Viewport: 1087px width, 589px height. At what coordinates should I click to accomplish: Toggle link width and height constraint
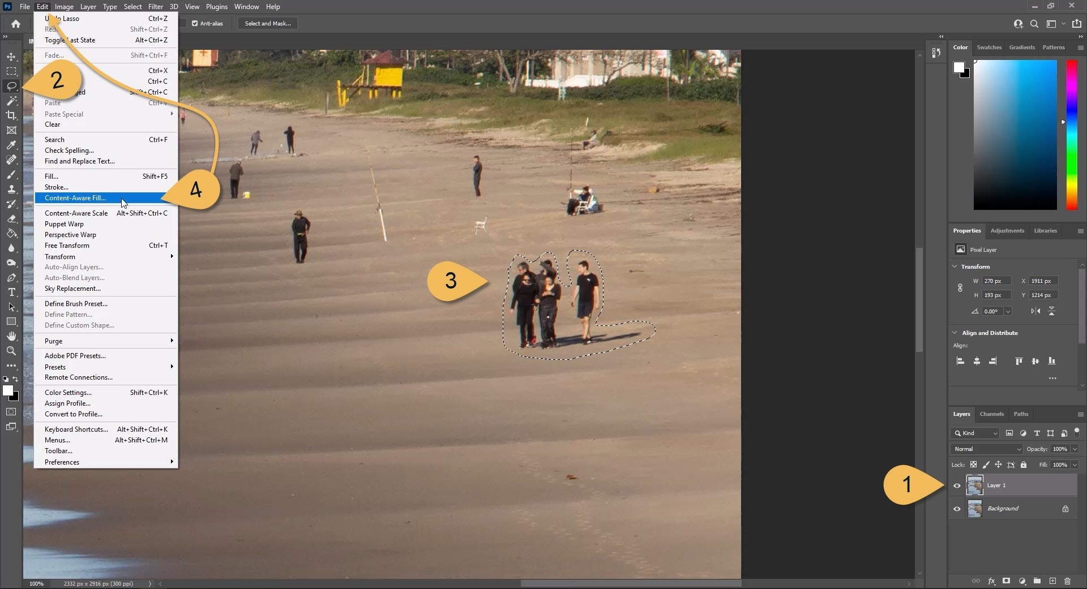(960, 288)
